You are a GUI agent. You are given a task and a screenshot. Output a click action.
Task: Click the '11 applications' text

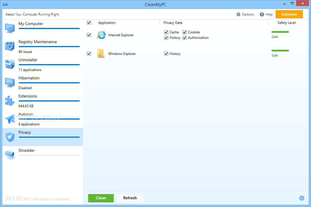(30, 70)
